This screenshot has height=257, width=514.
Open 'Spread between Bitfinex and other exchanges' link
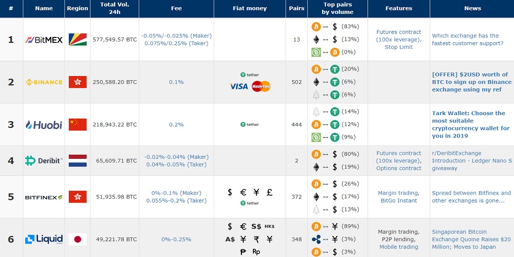coord(471,197)
